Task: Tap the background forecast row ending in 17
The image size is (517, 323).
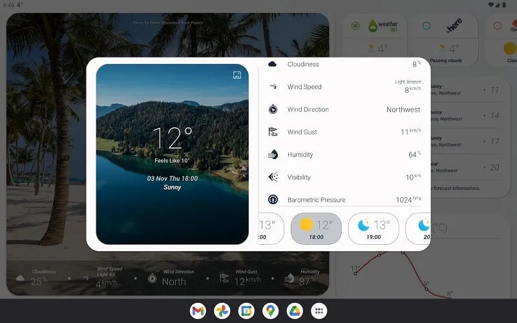Action: pos(465,141)
